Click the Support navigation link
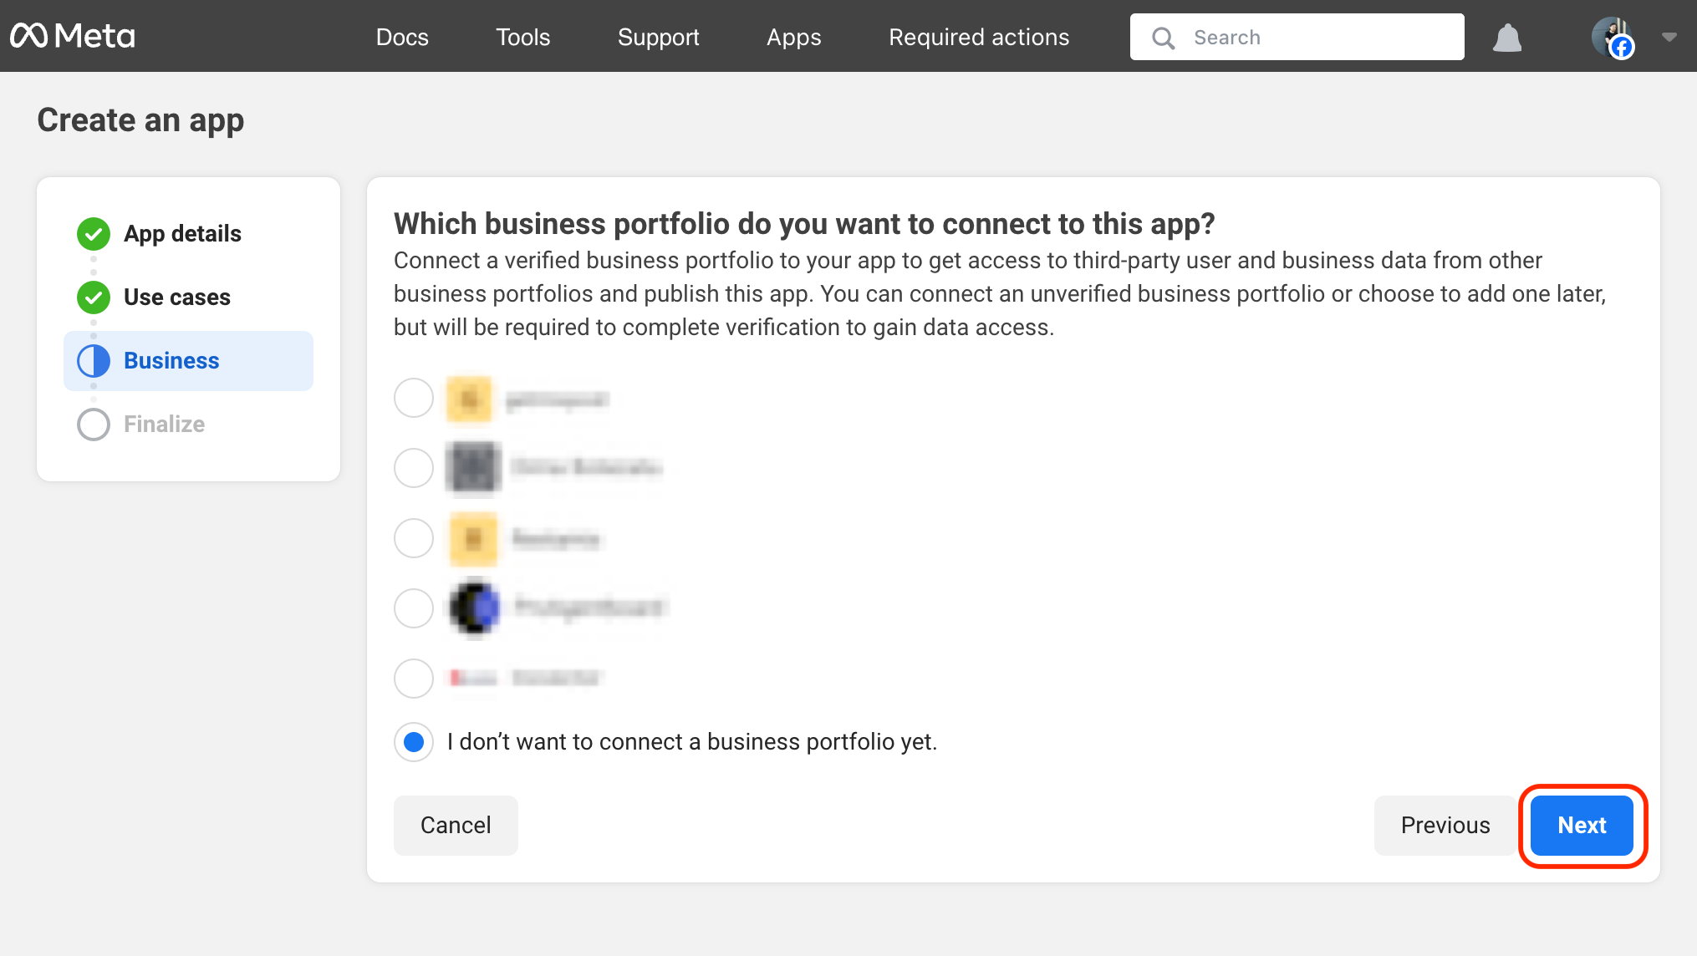1697x956 pixels. click(659, 36)
